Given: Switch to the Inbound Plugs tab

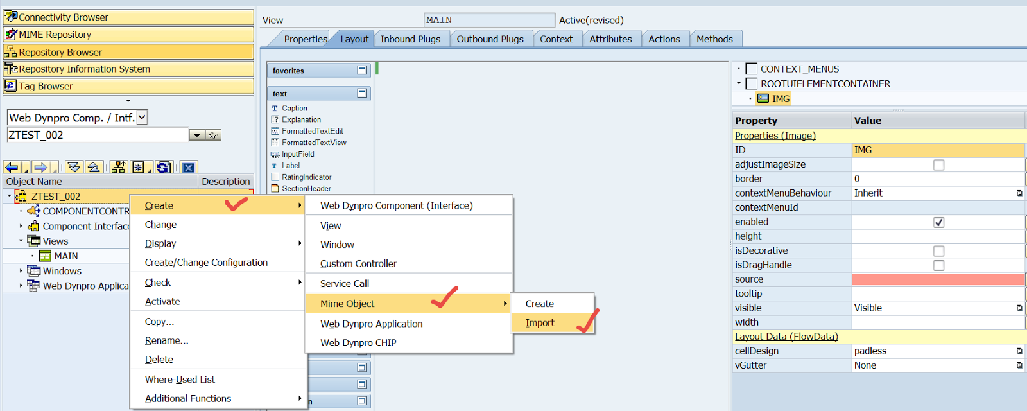Looking at the screenshot, I should (410, 39).
